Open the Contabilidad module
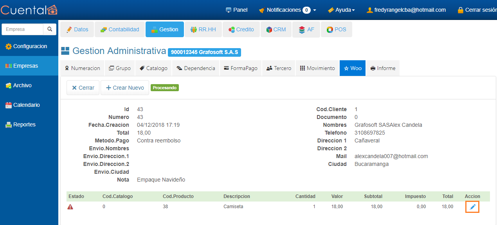This screenshot has width=497, height=225. pyautogui.click(x=119, y=29)
